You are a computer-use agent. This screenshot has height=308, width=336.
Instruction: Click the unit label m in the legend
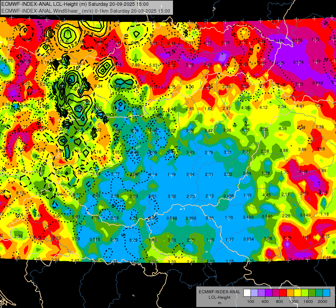(x=219, y=303)
